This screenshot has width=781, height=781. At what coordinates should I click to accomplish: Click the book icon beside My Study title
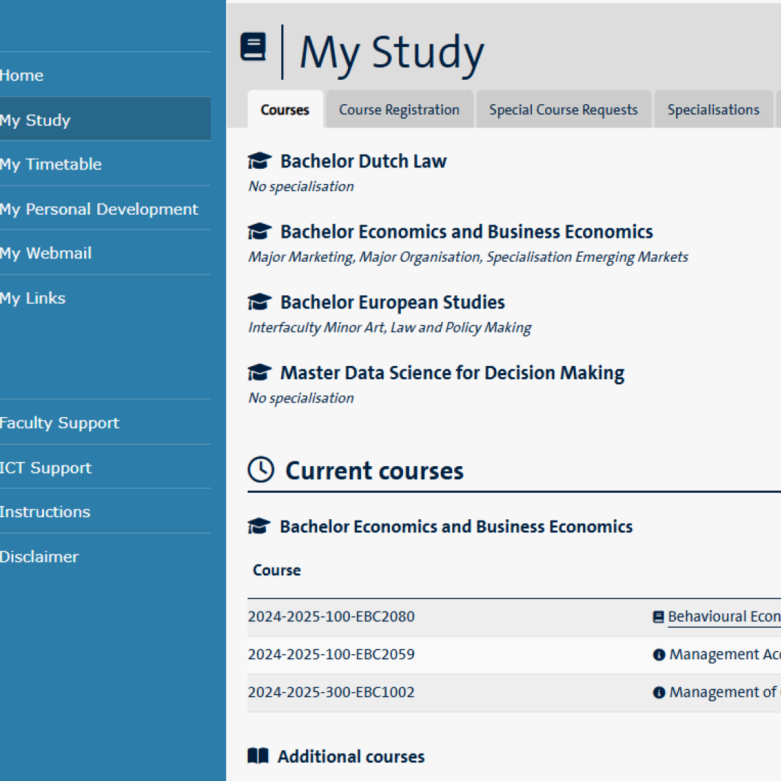253,48
